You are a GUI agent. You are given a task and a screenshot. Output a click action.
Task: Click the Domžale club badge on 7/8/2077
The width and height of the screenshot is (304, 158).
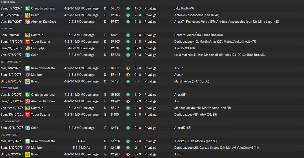28,35
